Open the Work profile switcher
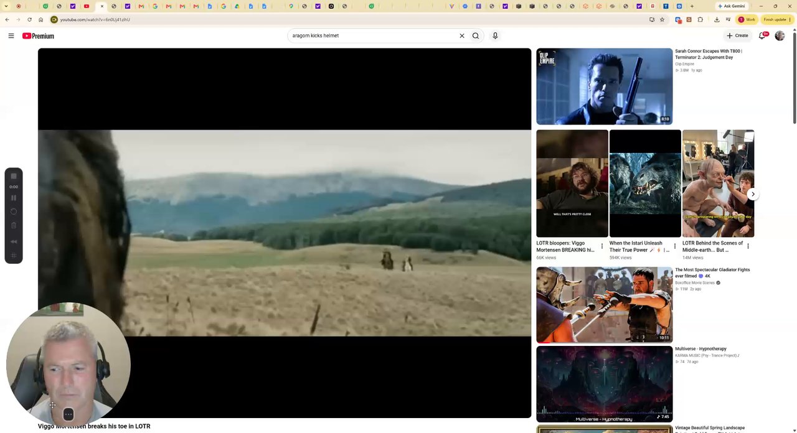The image size is (797, 433). tap(746, 19)
